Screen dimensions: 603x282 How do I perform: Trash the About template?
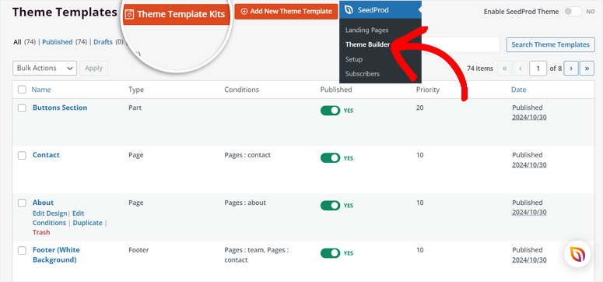41,233
